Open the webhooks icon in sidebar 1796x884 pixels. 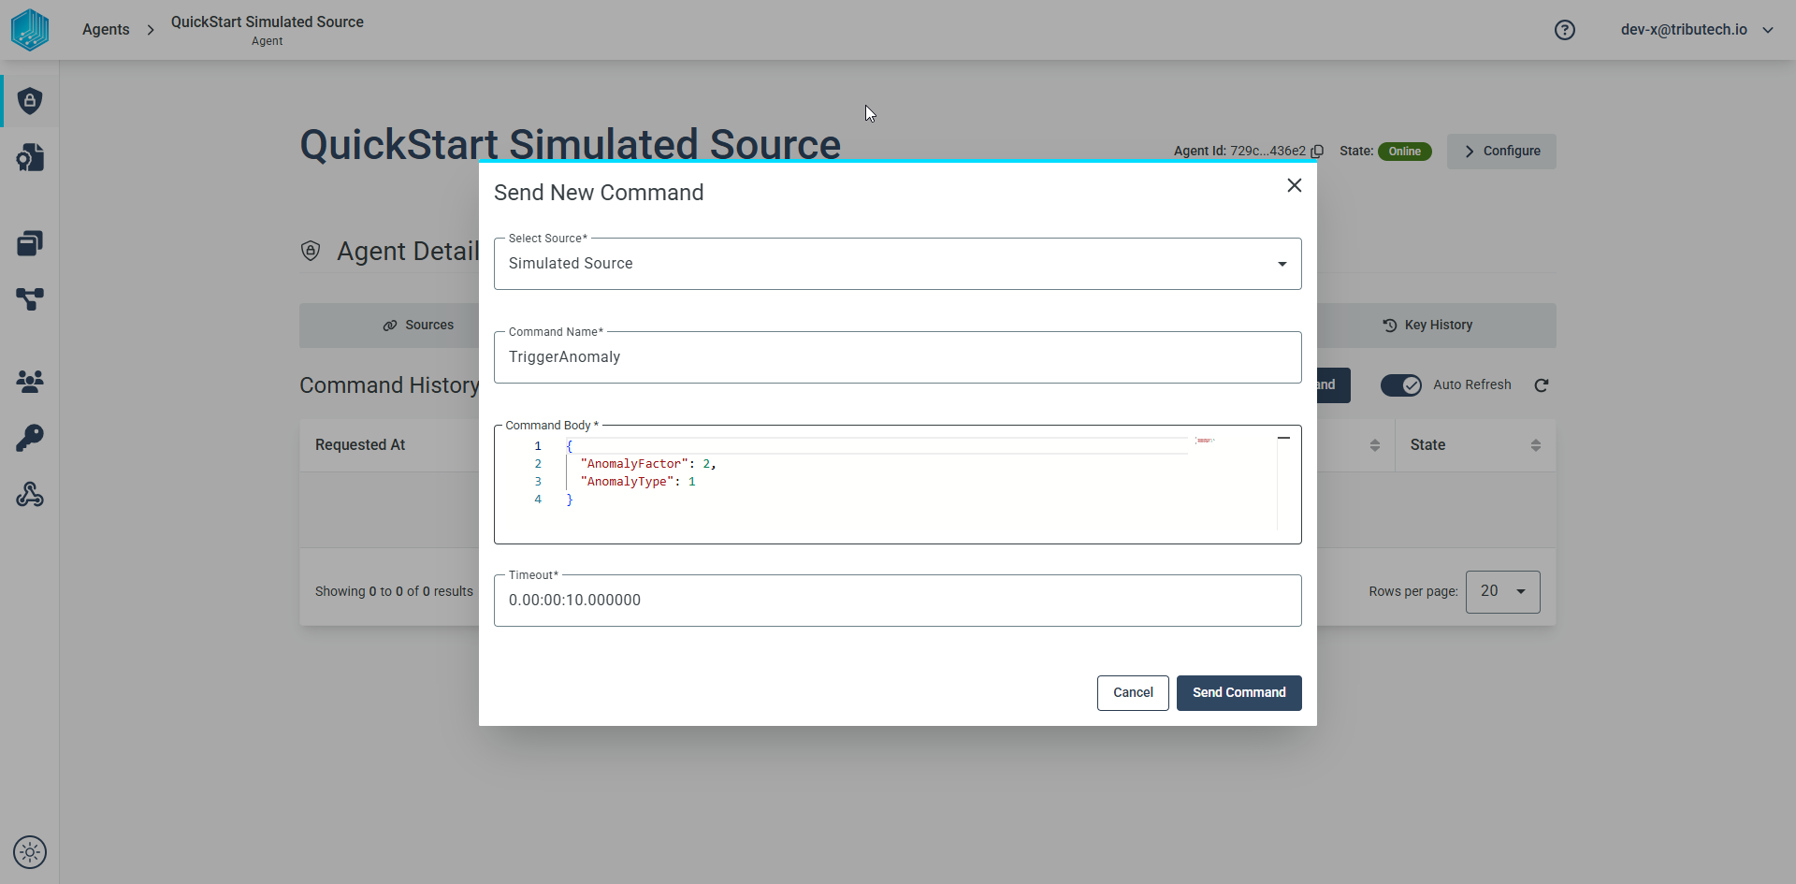(x=30, y=494)
